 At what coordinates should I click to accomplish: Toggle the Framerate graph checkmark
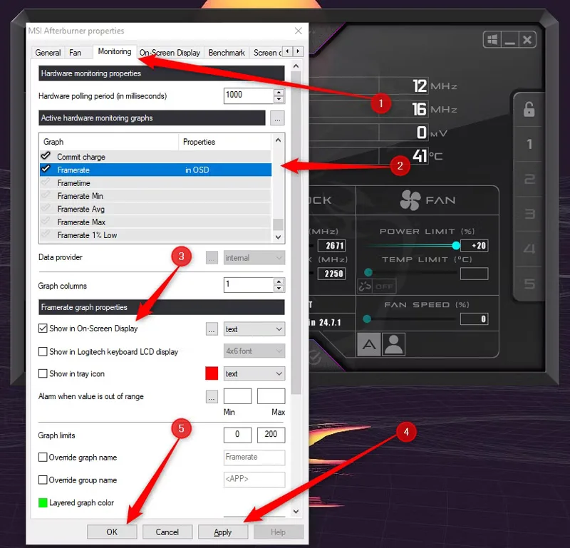(x=46, y=169)
